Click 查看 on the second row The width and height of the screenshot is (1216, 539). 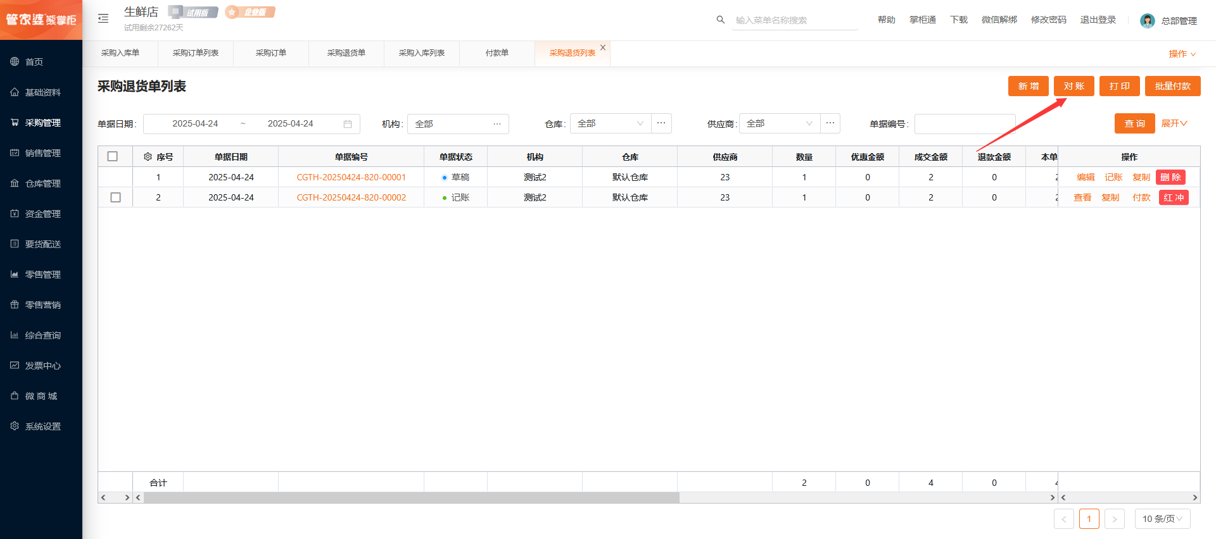[x=1082, y=197]
